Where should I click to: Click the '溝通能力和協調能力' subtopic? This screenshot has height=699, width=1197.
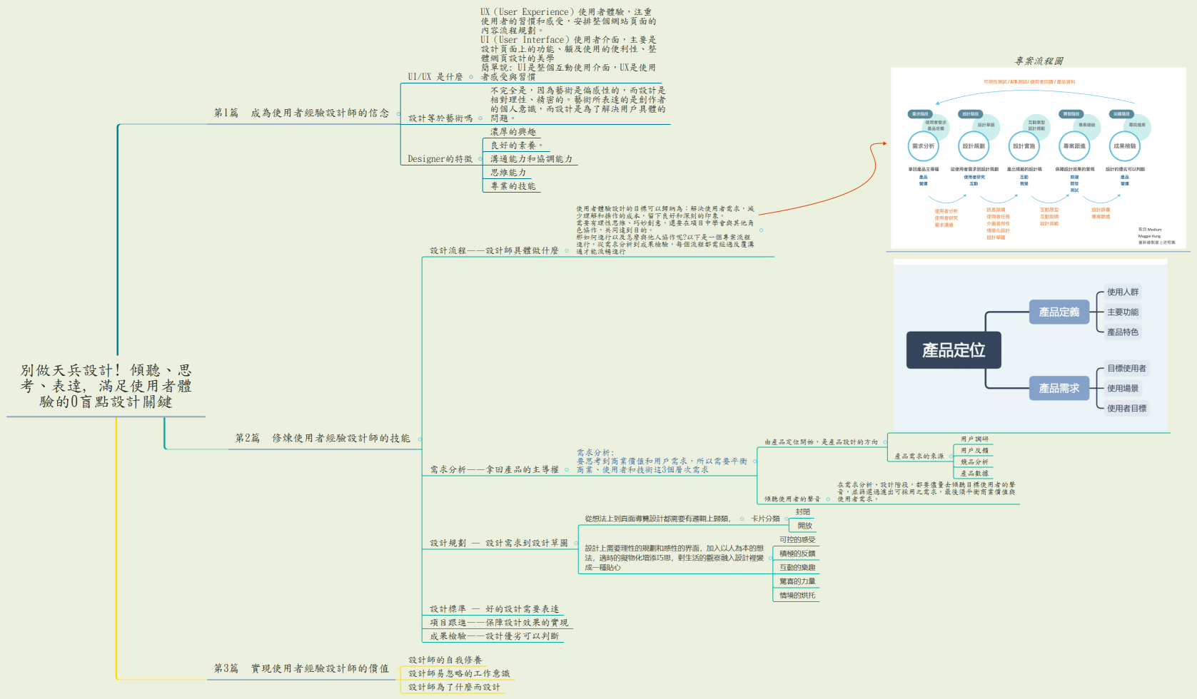coord(531,159)
